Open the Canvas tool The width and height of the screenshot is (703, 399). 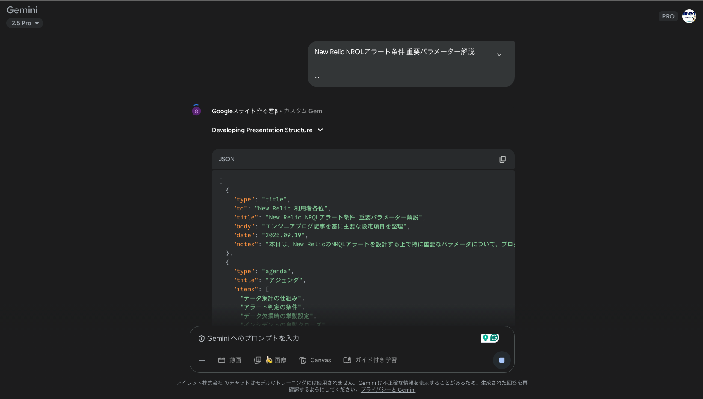pos(315,360)
